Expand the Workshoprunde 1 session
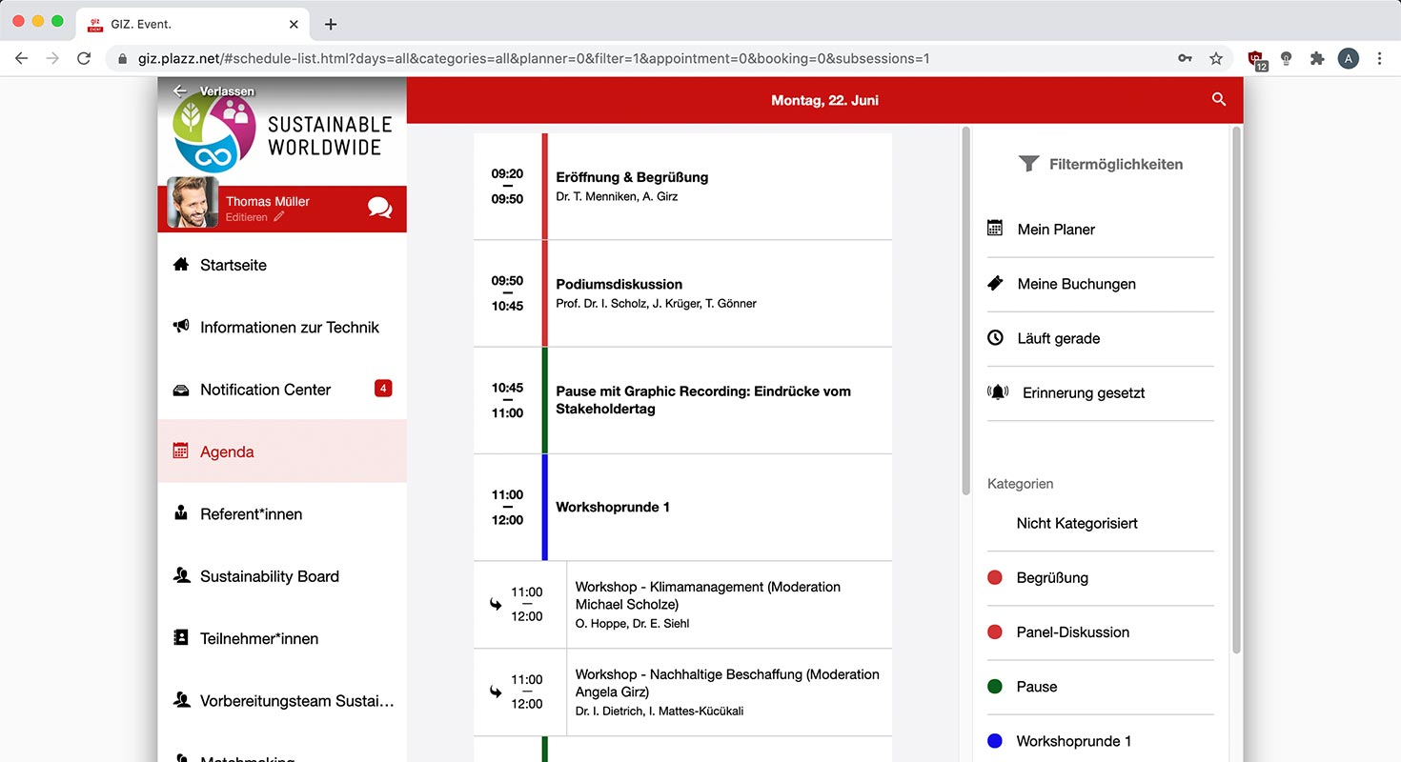This screenshot has width=1401, height=762. click(x=682, y=507)
